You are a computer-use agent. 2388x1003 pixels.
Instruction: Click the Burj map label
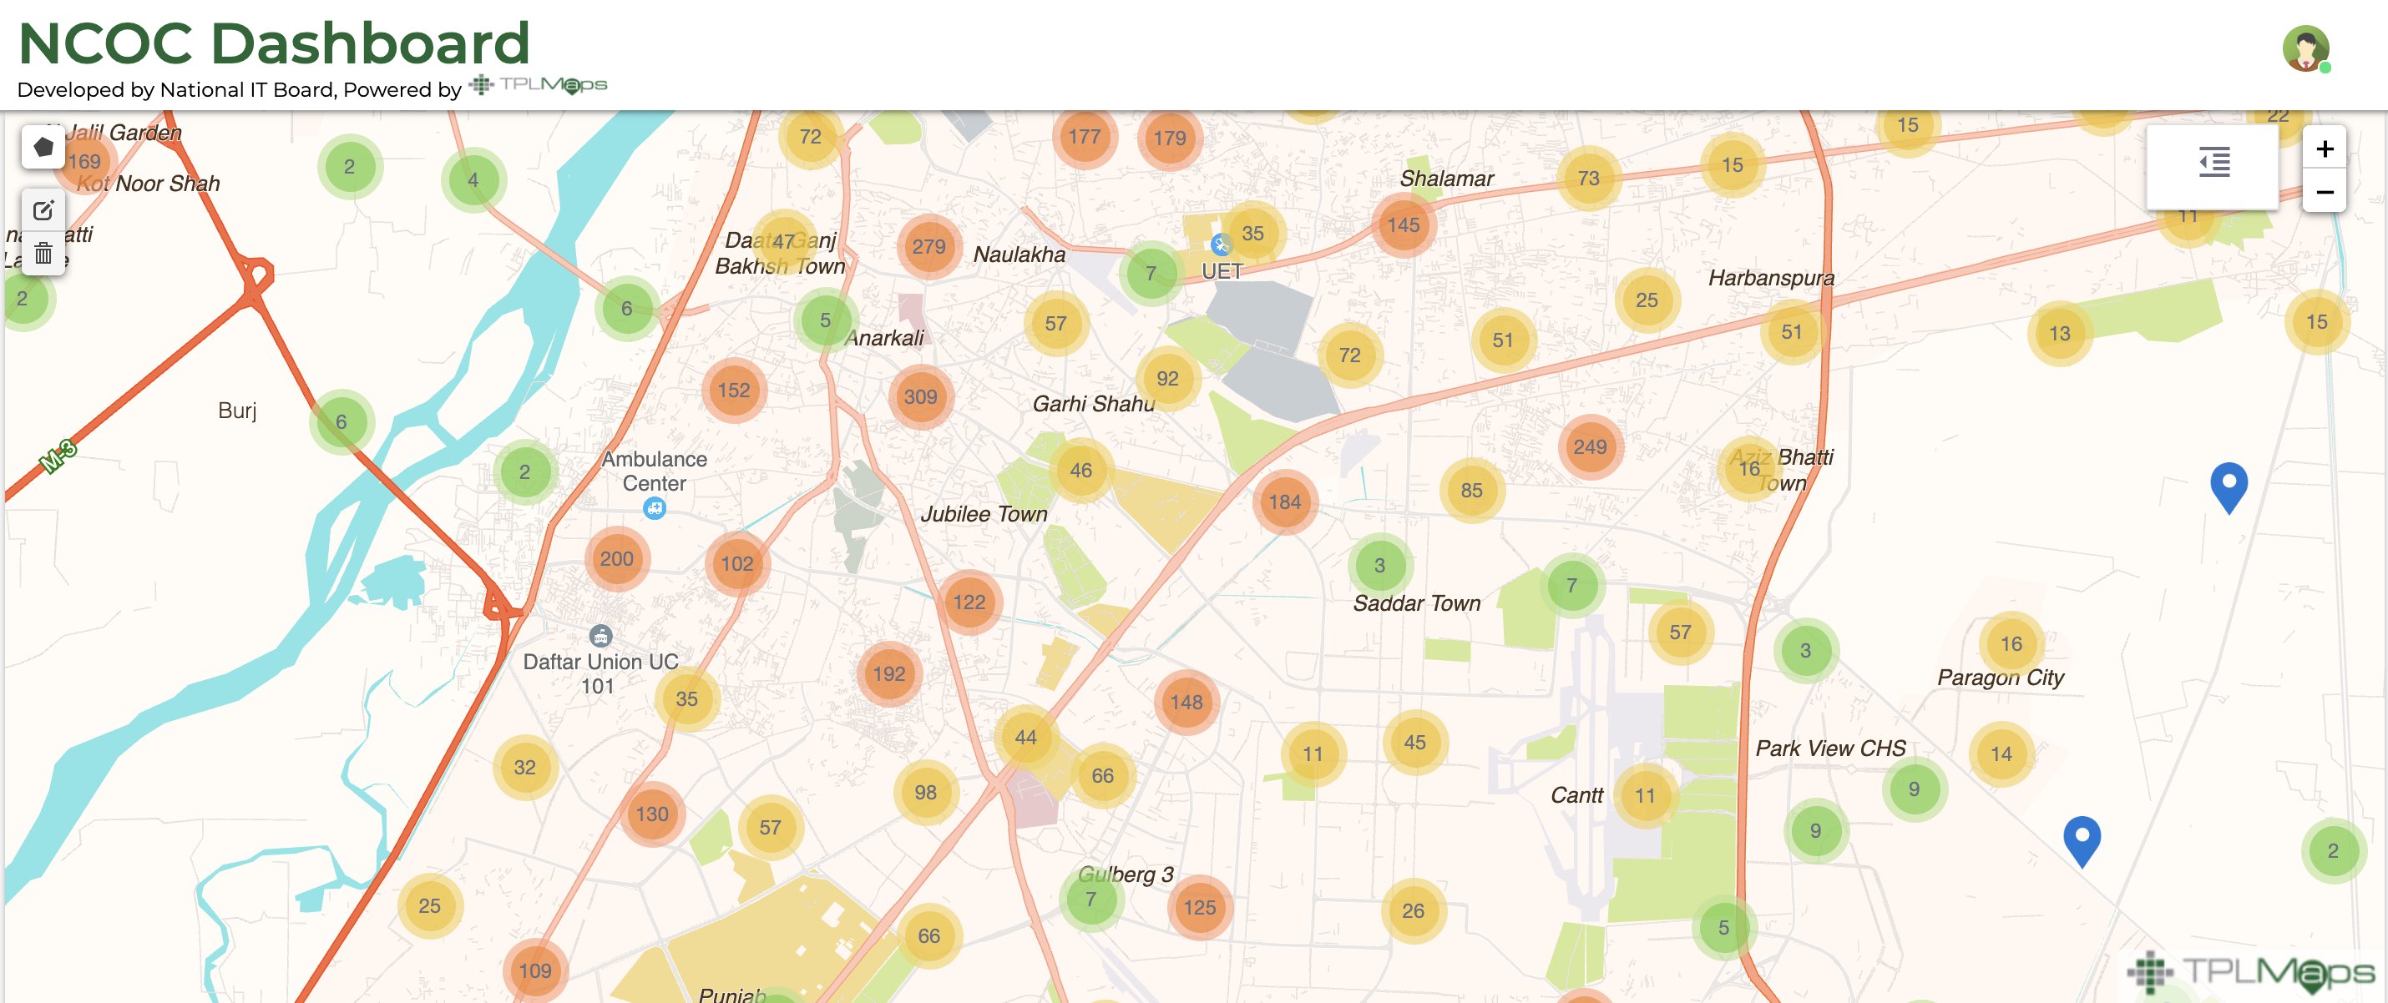237,411
